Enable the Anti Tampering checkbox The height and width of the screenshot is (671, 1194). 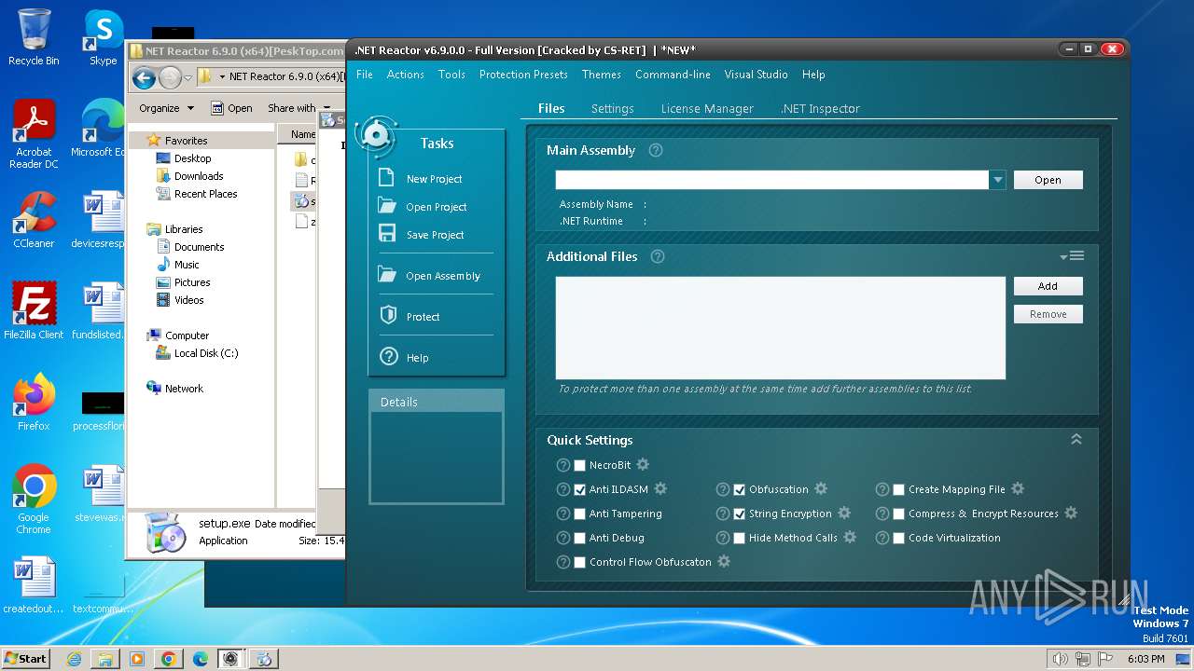click(579, 514)
